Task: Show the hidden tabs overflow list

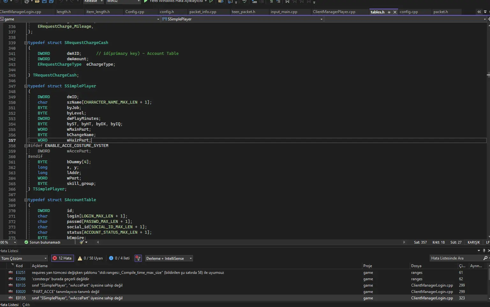Action: (x=479, y=12)
